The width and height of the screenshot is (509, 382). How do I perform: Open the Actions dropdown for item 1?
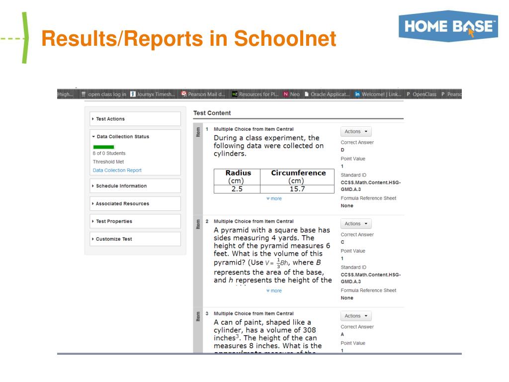point(356,131)
